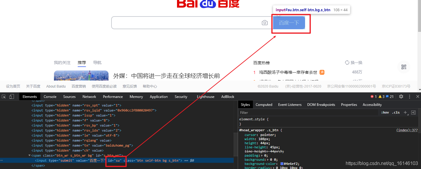Select the Properties sidebar tab

point(349,104)
